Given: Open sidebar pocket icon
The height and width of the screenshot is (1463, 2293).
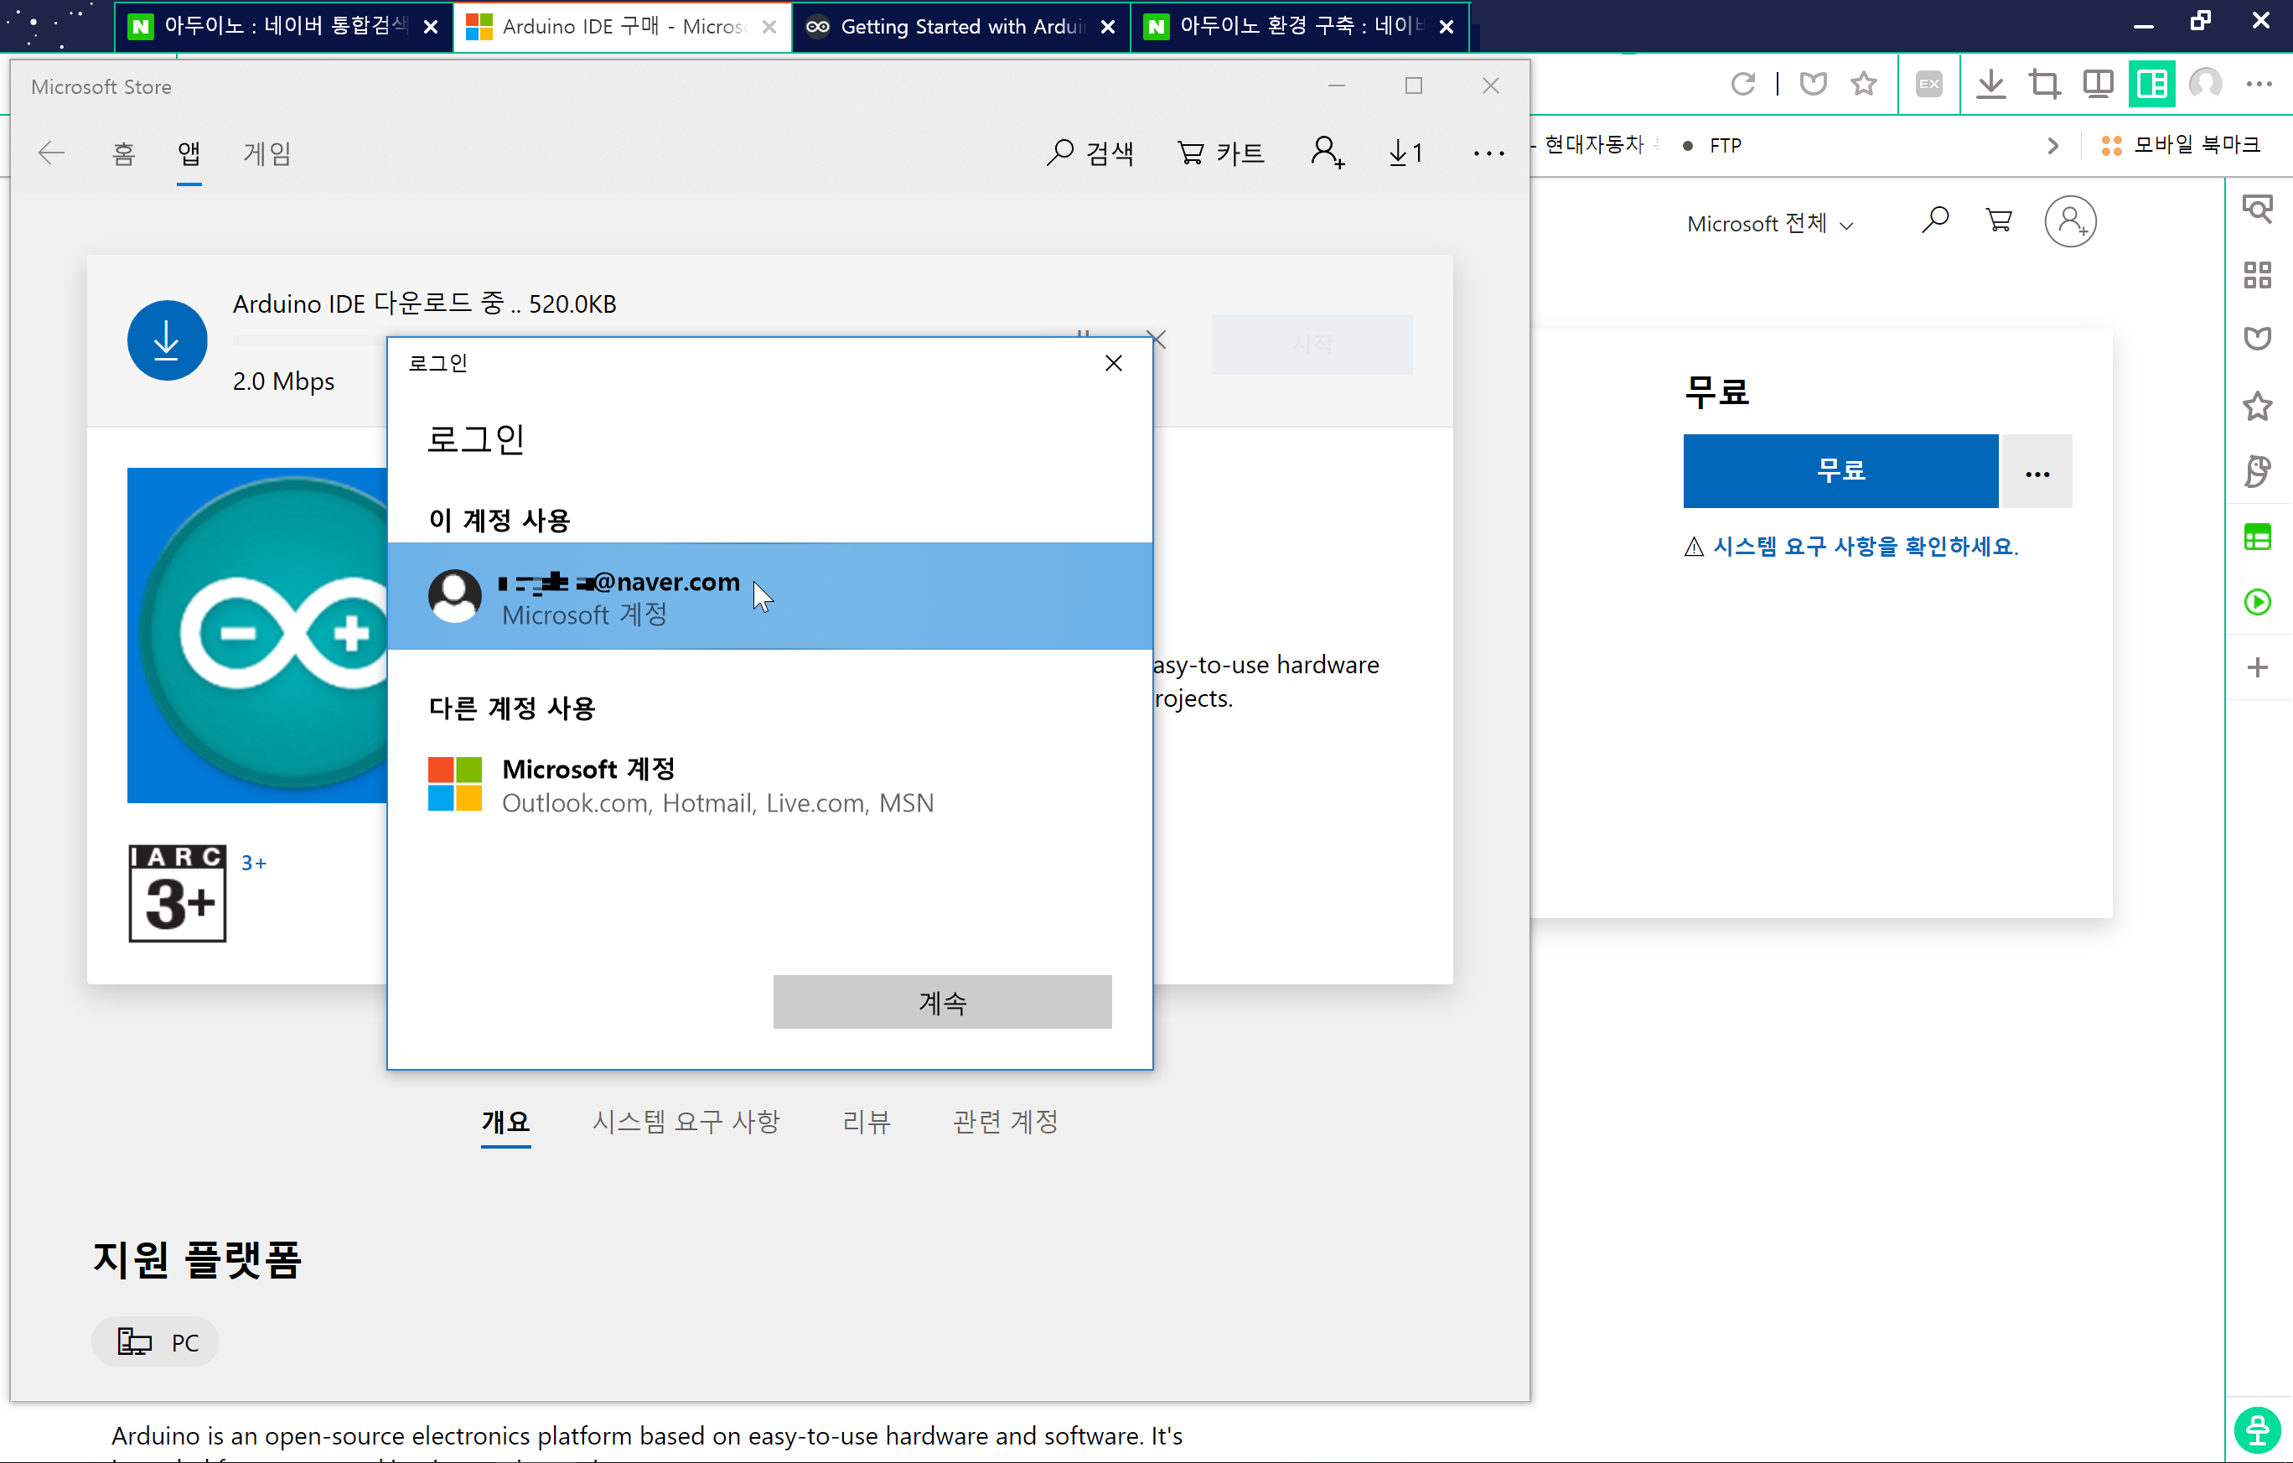Looking at the screenshot, I should pos(2258,338).
